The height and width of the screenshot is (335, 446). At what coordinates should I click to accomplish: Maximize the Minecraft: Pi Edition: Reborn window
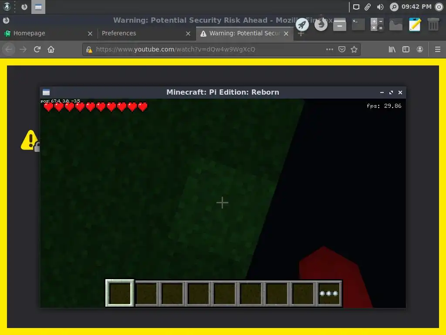pos(391,92)
